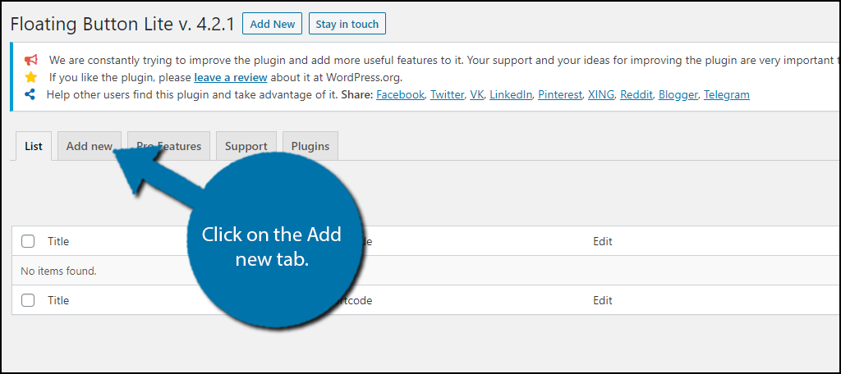Share the plugin via Facebook link

pyautogui.click(x=401, y=95)
